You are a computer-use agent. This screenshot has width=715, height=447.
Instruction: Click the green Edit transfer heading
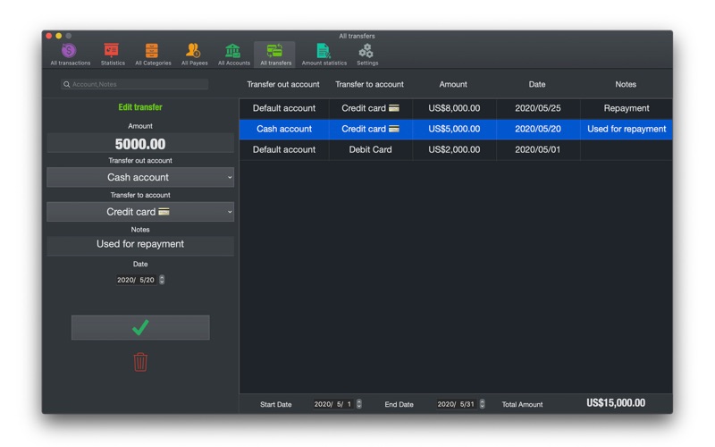pos(140,107)
